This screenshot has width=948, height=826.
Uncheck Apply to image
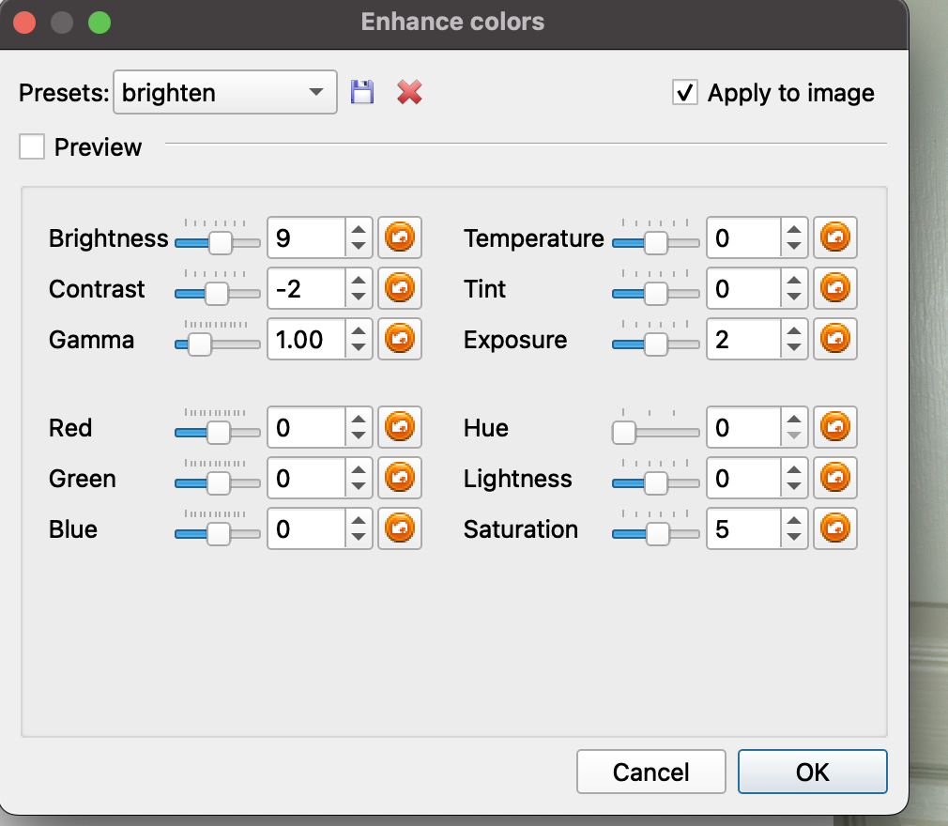click(x=686, y=93)
